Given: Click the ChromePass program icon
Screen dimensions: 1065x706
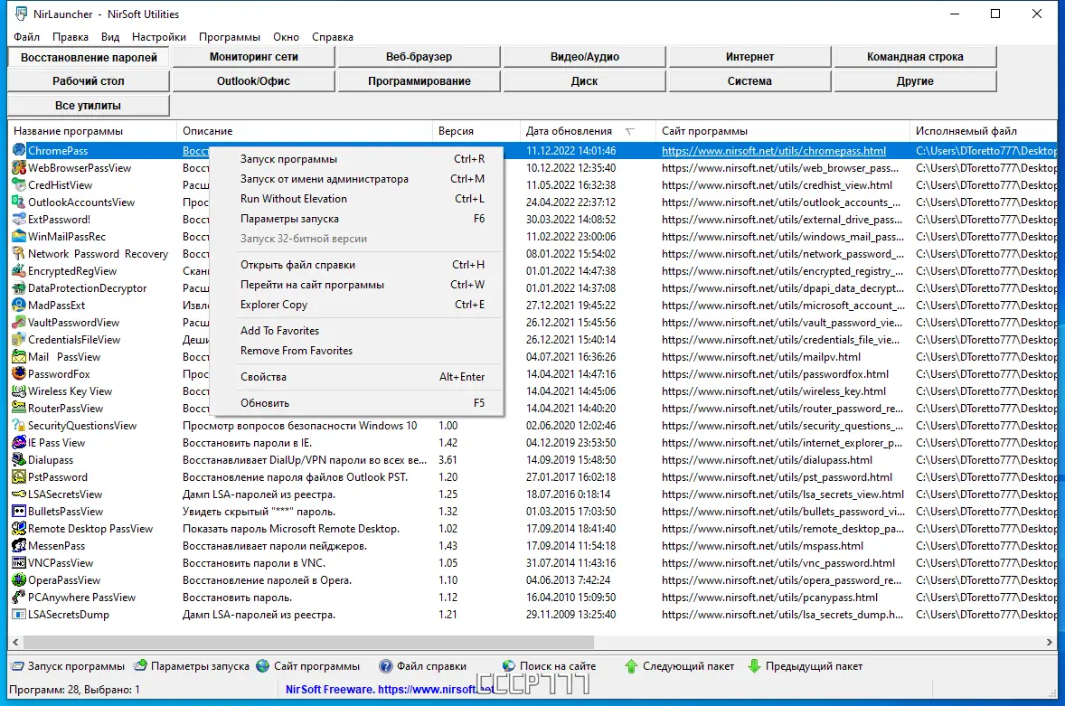Looking at the screenshot, I should [x=19, y=150].
